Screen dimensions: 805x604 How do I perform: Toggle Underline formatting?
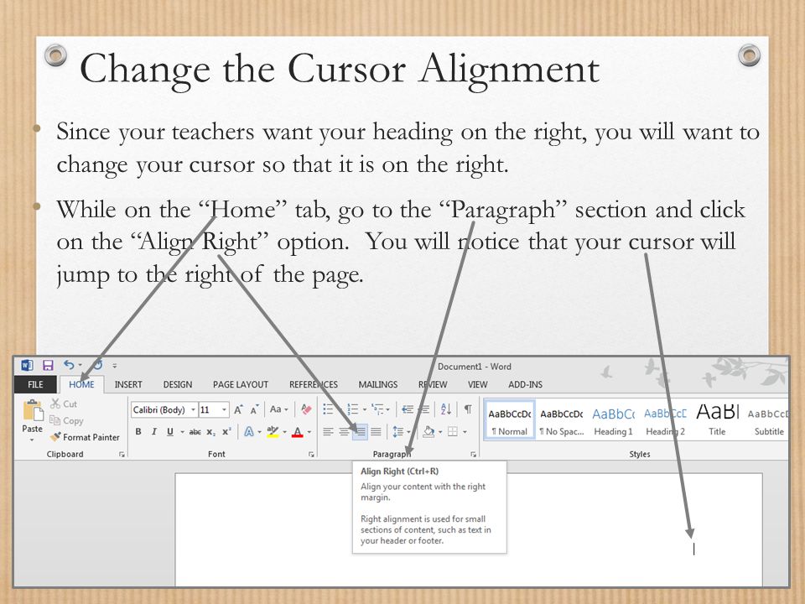pos(170,432)
